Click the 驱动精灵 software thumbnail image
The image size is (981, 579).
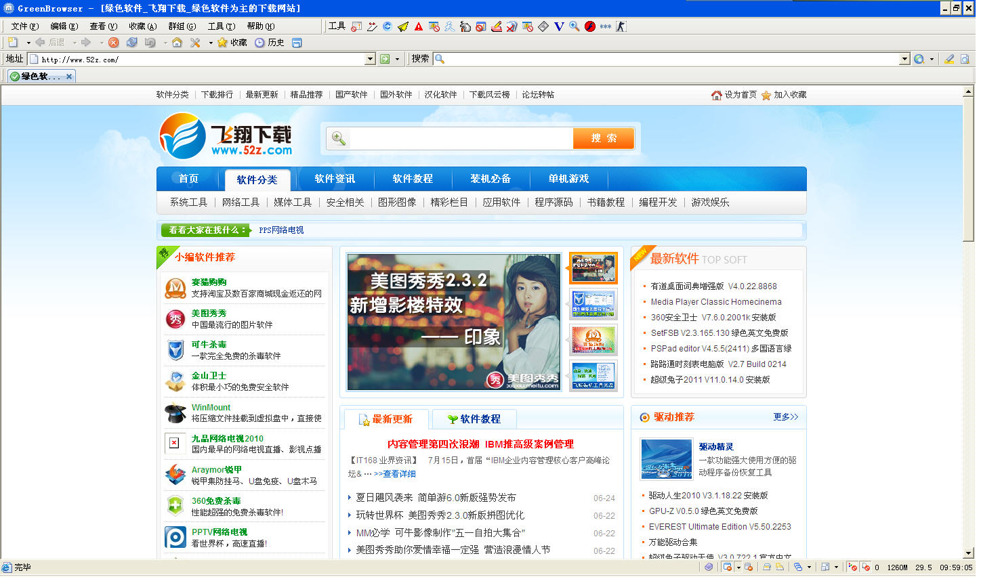click(x=667, y=459)
